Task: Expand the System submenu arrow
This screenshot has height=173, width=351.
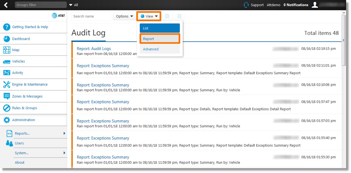Action: tap(64, 153)
